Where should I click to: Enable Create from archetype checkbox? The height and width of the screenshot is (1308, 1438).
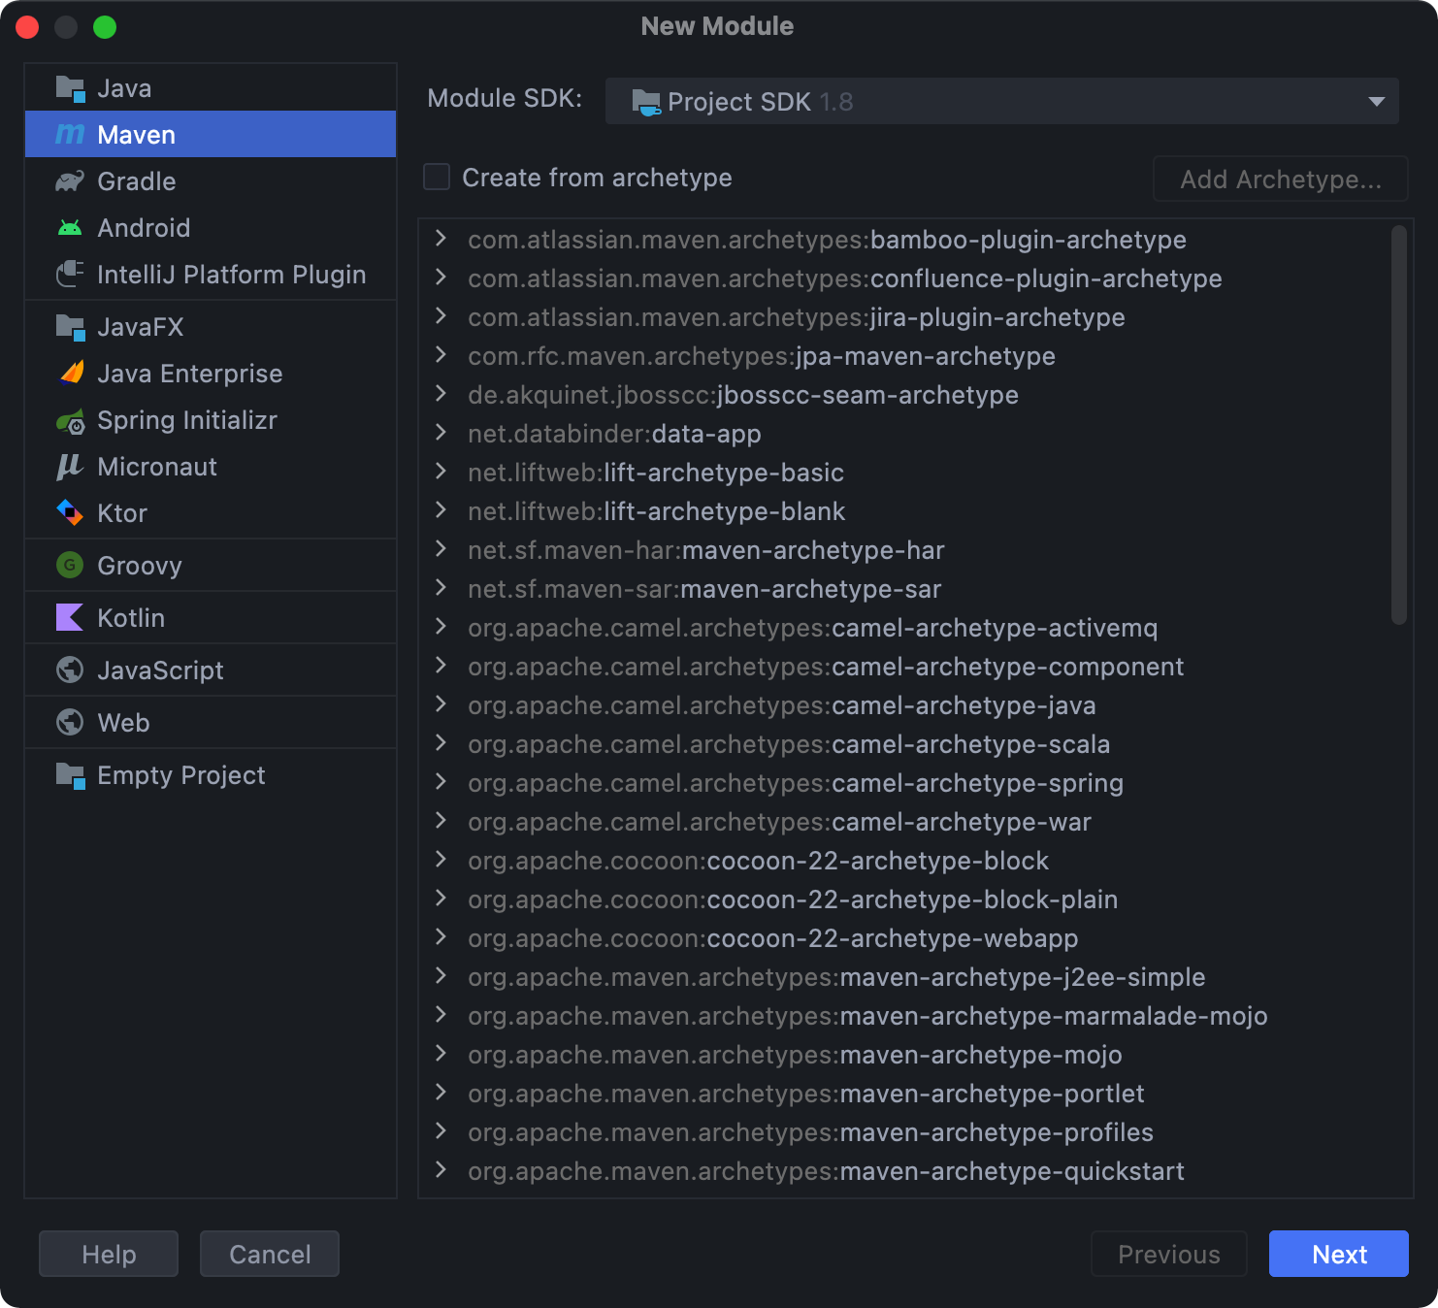point(437,177)
